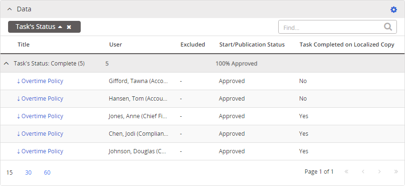
Task: Jump to the first page arrows
Action: tap(347, 172)
